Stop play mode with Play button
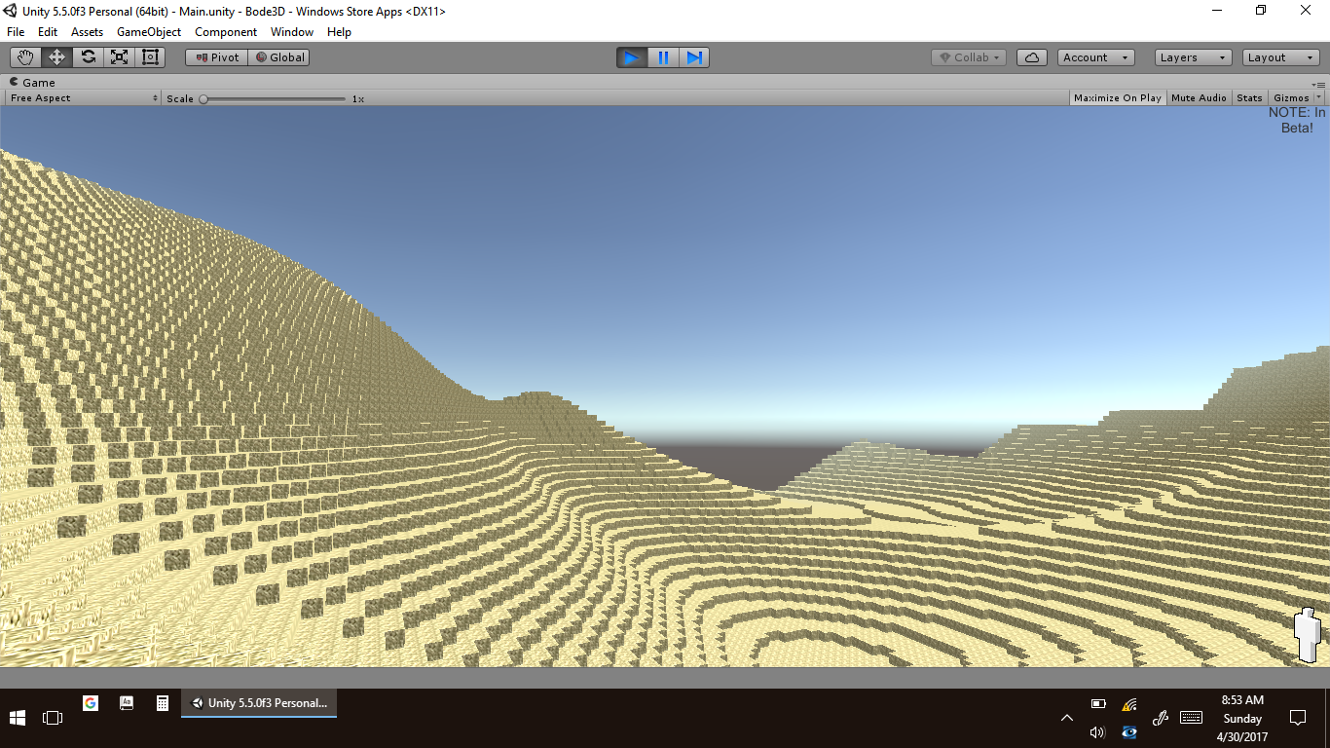Viewport: 1330px width, 748px height. pyautogui.click(x=632, y=57)
